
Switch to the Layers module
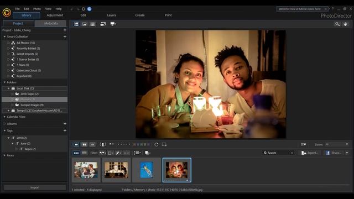tap(112, 15)
